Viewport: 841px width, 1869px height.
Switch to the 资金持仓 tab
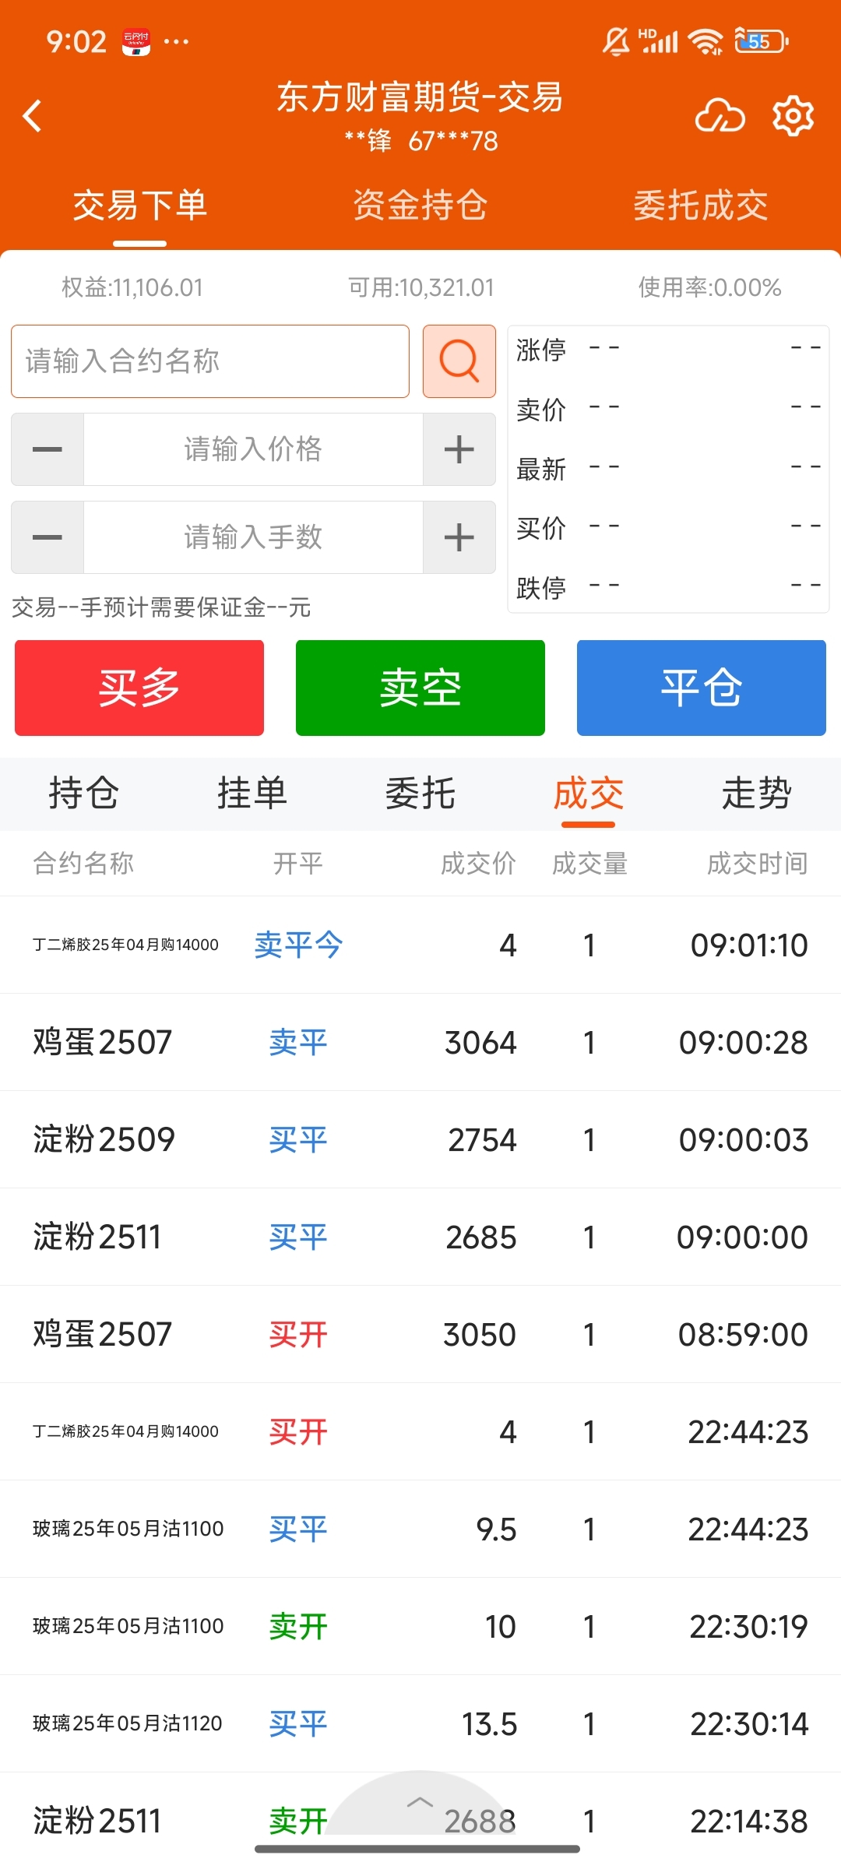click(x=420, y=206)
